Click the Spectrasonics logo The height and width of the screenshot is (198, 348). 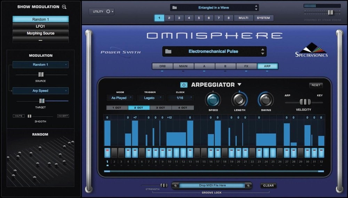[x=311, y=50]
